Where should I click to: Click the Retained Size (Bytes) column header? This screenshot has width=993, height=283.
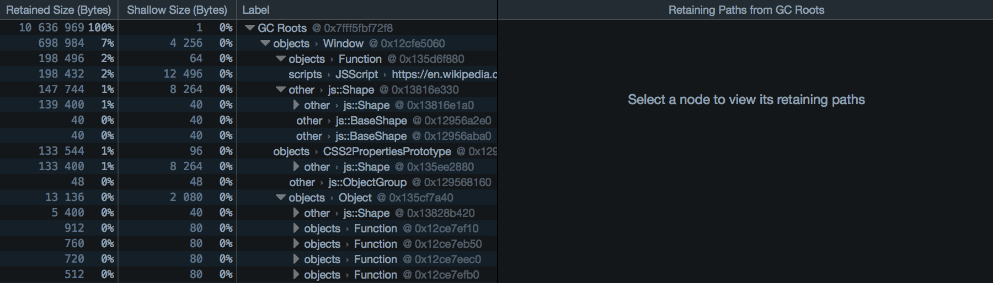(x=58, y=10)
